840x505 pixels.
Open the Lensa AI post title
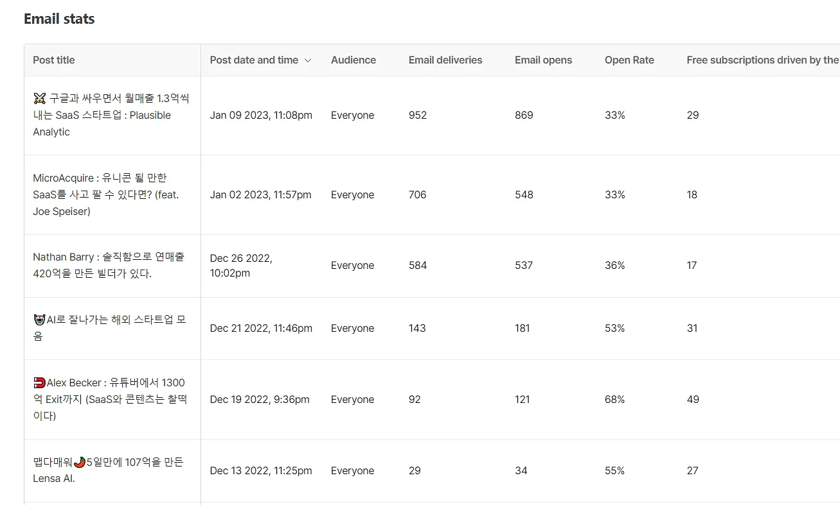tap(108, 470)
